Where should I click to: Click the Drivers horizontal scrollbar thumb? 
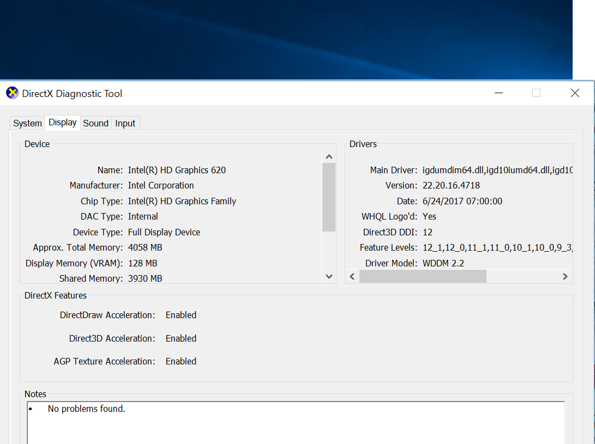click(423, 276)
